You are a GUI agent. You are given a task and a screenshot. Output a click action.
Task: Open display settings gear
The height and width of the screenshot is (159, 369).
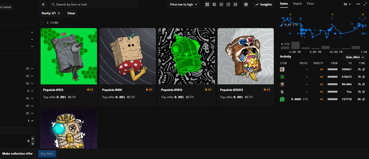click(246, 4)
